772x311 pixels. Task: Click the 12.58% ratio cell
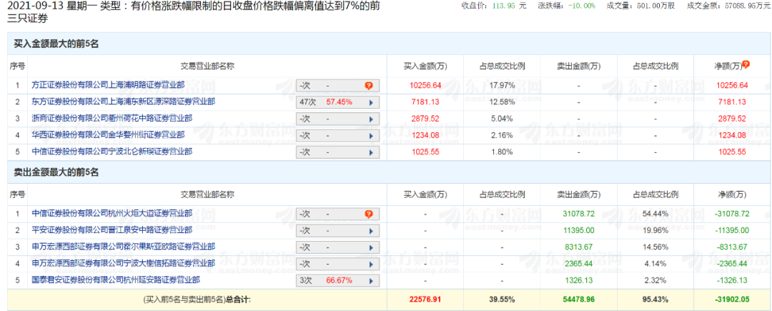click(x=503, y=102)
